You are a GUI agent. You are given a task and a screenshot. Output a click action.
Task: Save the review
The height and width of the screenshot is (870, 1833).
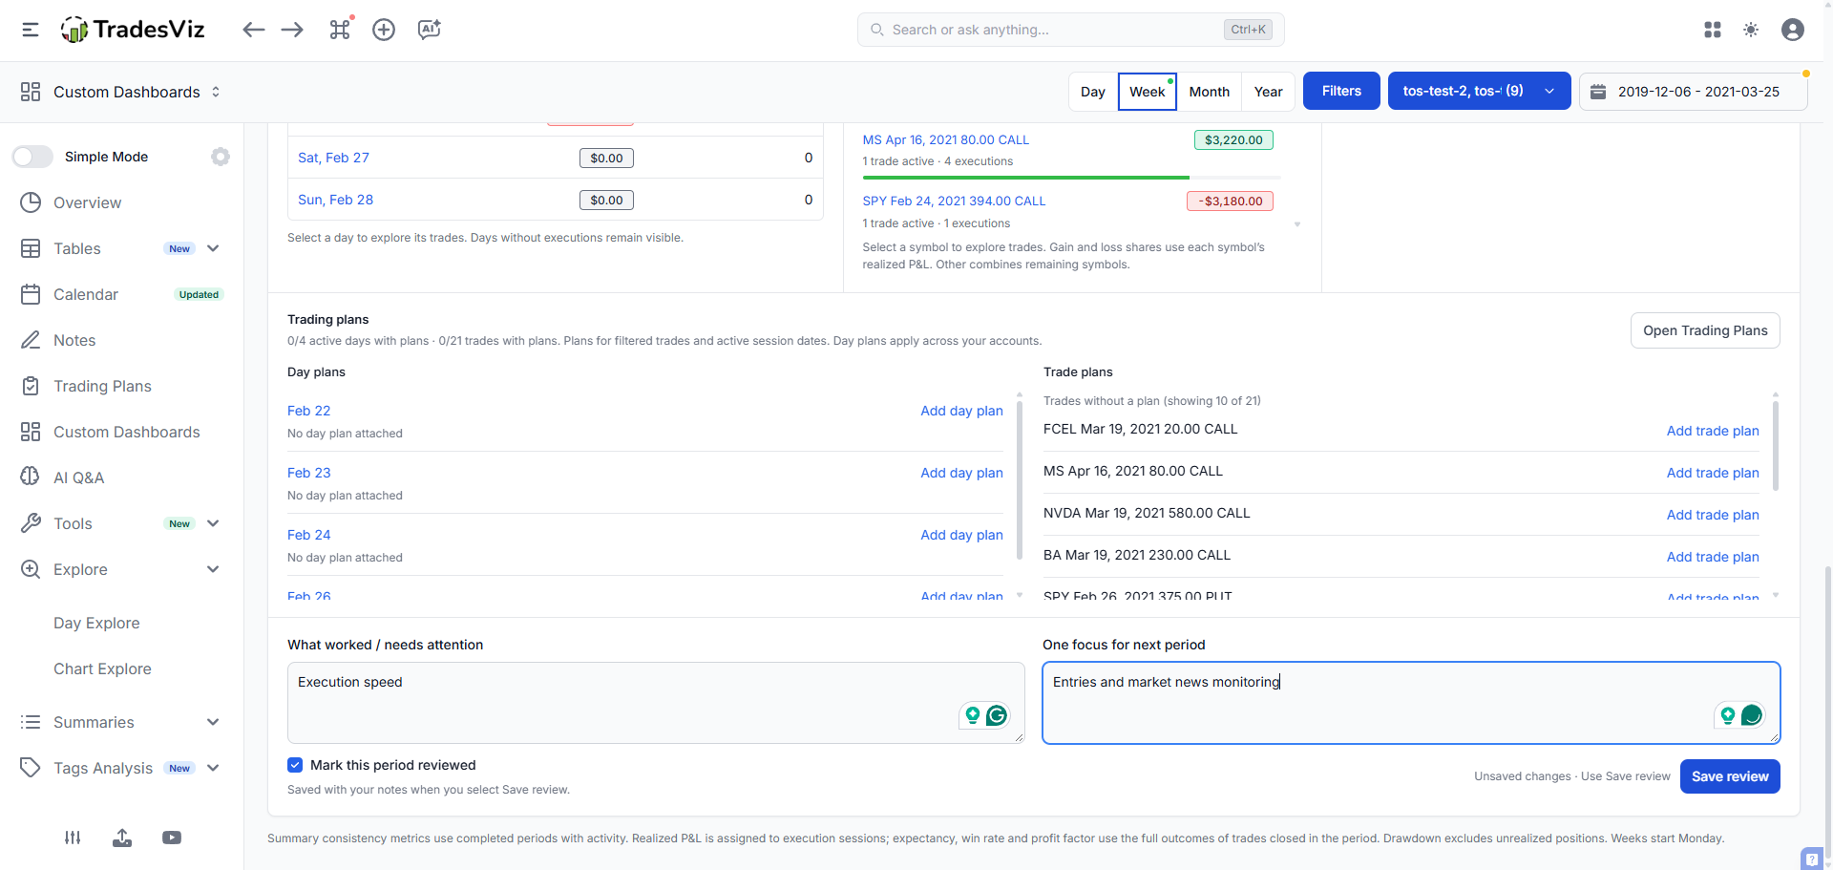point(1730,776)
